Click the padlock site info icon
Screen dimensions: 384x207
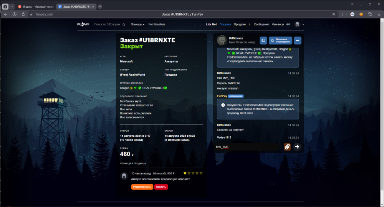[31, 15]
